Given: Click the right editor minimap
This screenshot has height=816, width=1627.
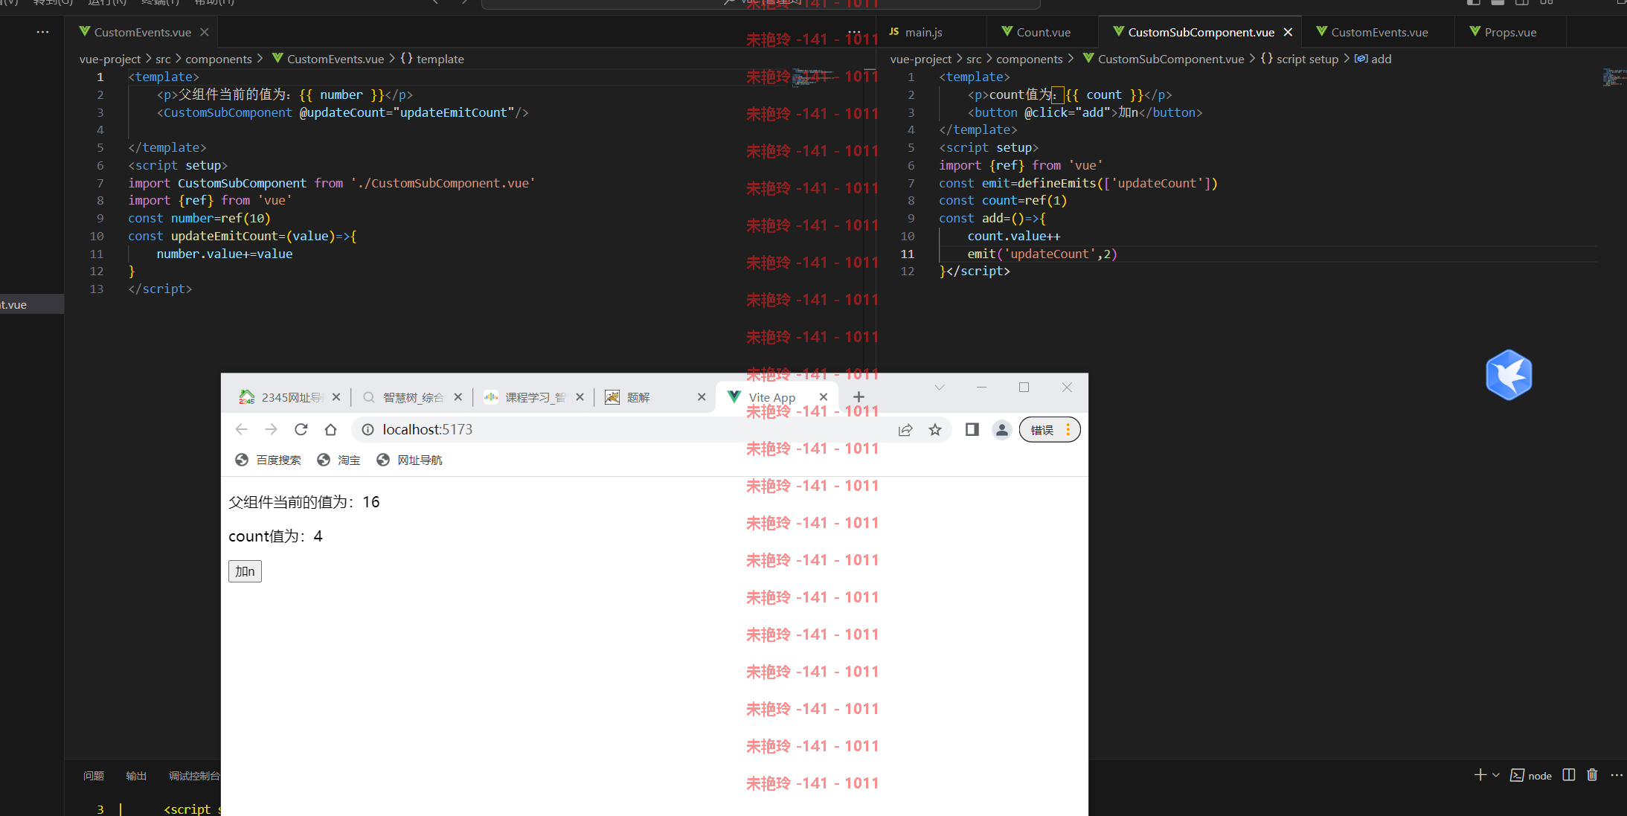Looking at the screenshot, I should click(x=1614, y=77).
